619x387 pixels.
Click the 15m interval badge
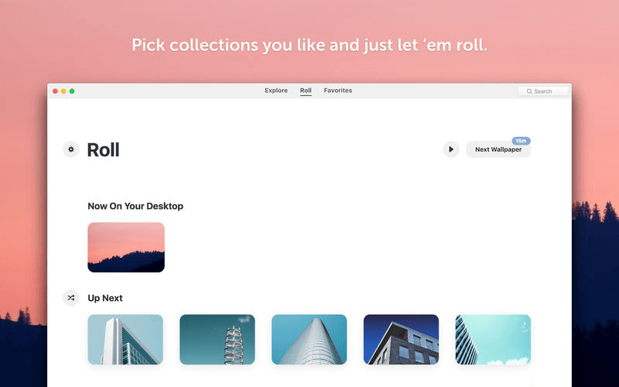click(521, 141)
